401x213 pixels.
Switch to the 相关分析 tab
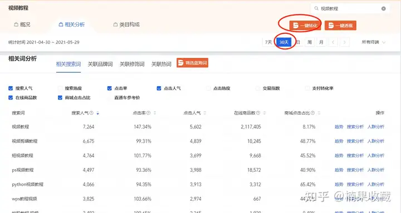[x=72, y=24]
